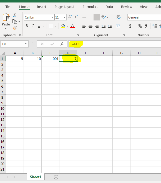The width and height of the screenshot is (161, 183).
Task: Switch to the Formulas tab
Action: (90, 7)
